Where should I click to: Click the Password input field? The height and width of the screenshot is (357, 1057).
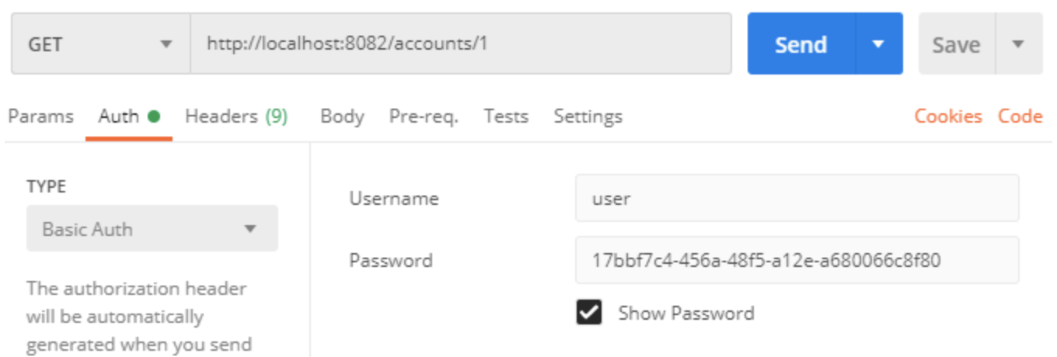(x=797, y=260)
